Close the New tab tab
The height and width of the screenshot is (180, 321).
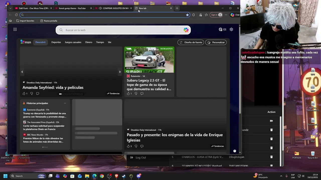[x=171, y=8]
